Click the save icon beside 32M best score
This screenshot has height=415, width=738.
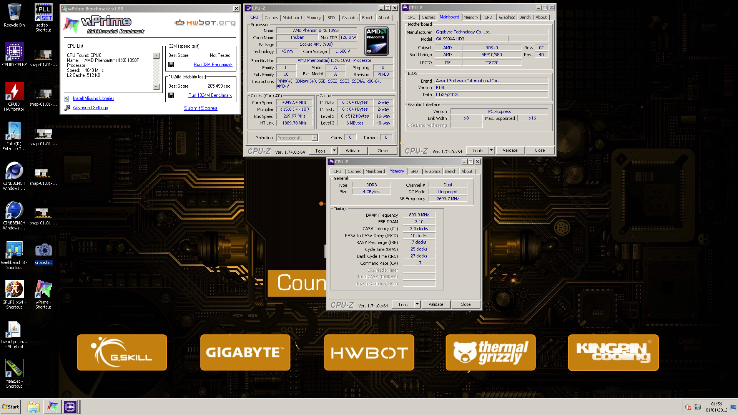click(171, 65)
